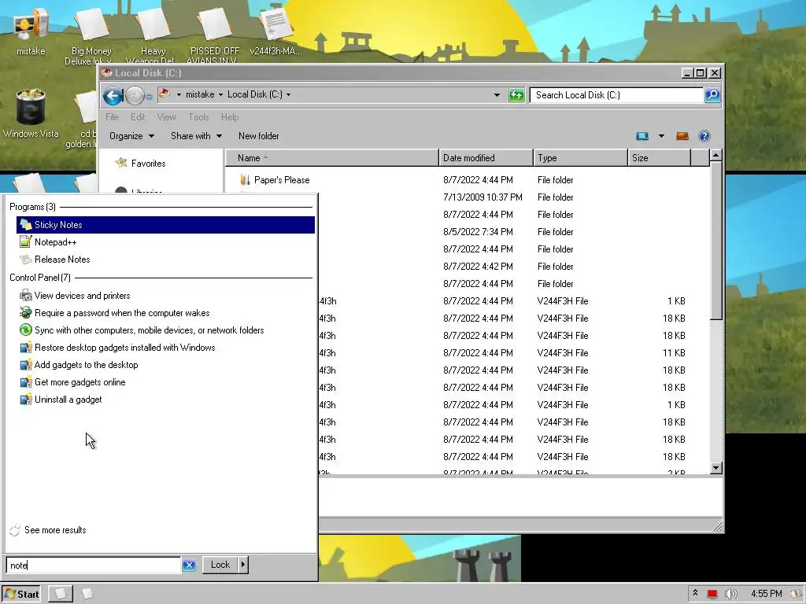Show hidden tray icons arrow
Viewport: 806px width, 604px height.
(x=695, y=593)
